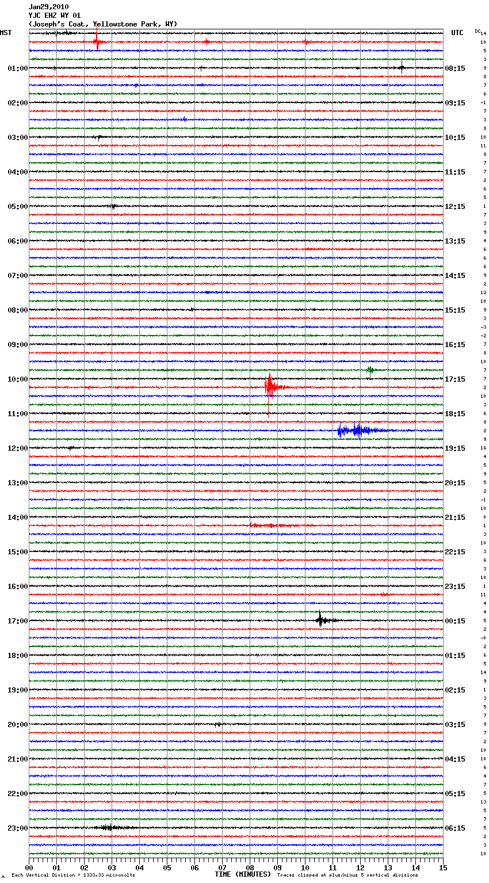
Task: Select the 15 minute tick on the time axis
Action: point(443,867)
